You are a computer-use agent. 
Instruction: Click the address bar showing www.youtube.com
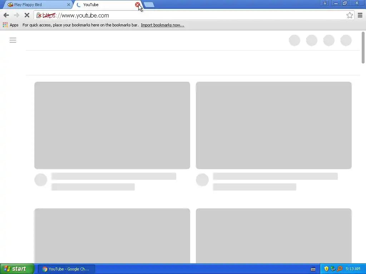point(194,15)
